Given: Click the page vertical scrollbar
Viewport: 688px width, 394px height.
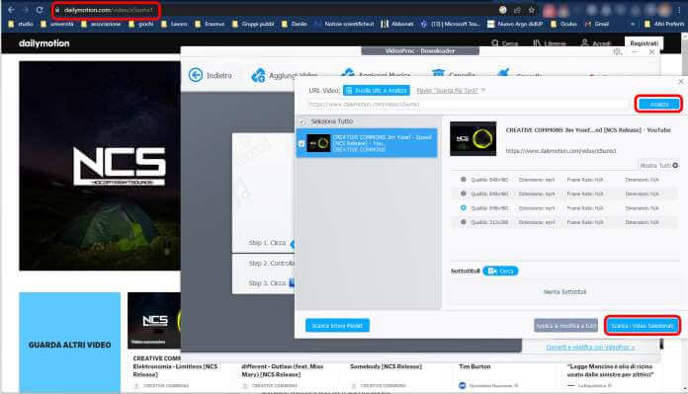Looking at the screenshot, I should click(x=684, y=210).
